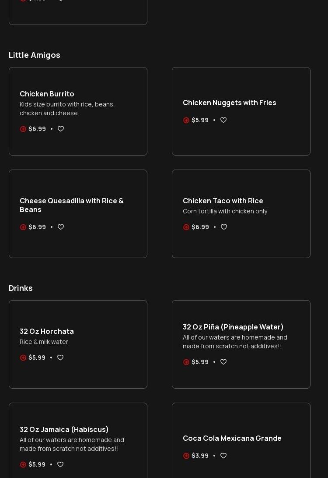Favorite Chicken Nuggets with Fries heart
The height and width of the screenshot is (478, 328).
[x=223, y=120]
